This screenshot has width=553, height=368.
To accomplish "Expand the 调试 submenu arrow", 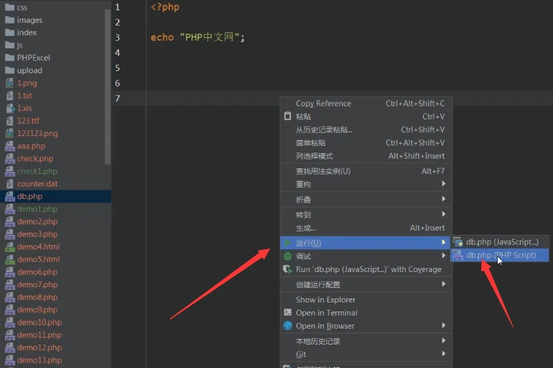I will click(444, 255).
